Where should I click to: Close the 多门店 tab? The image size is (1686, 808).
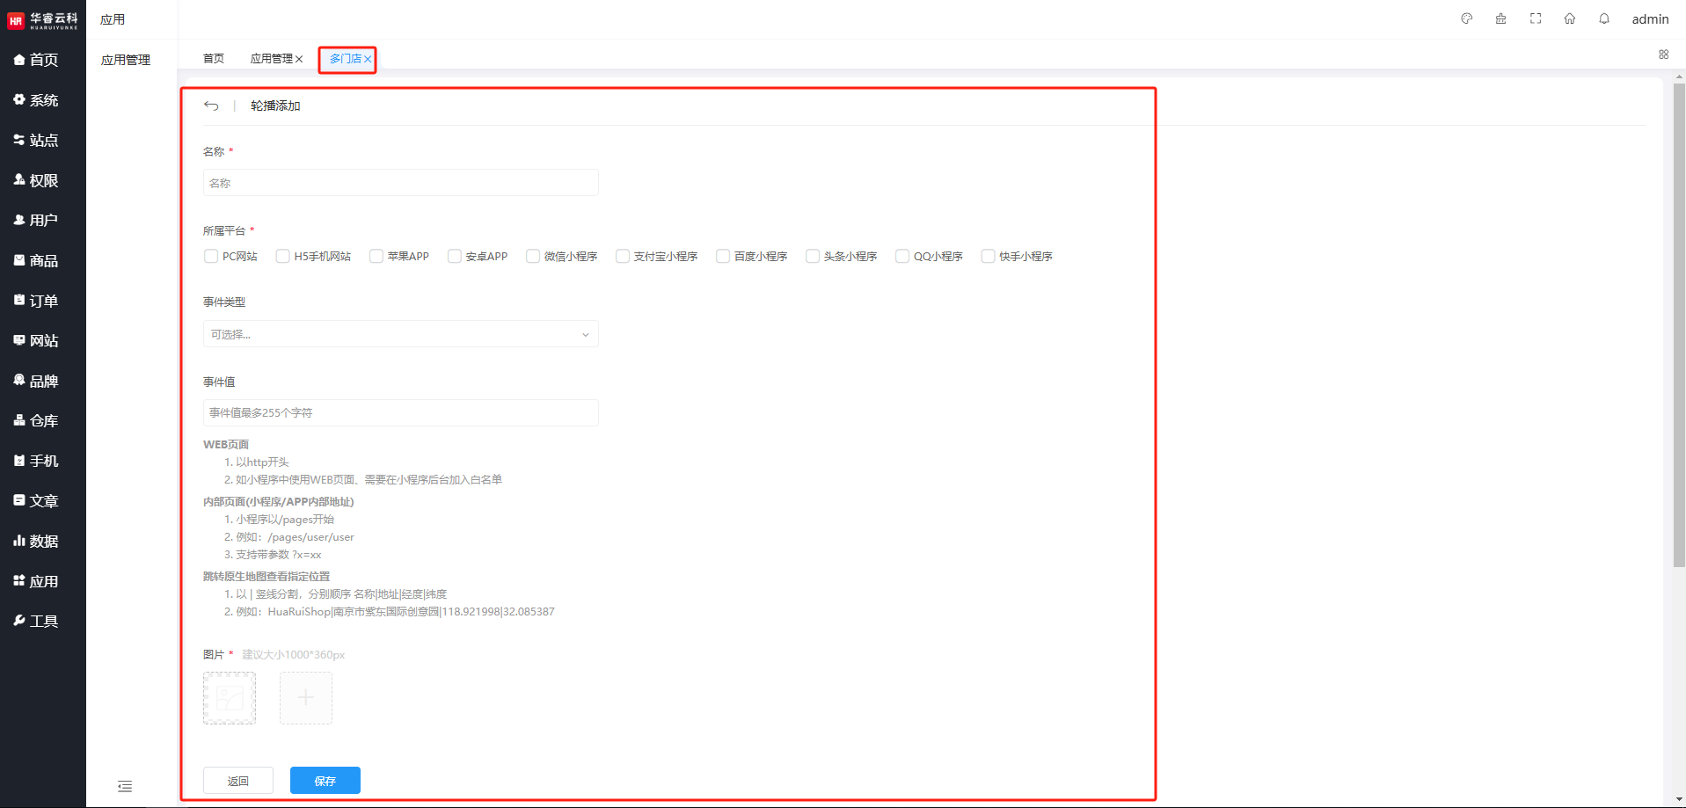(368, 59)
